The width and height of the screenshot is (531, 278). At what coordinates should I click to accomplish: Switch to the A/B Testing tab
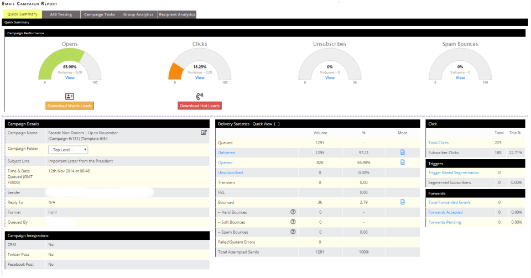click(61, 14)
